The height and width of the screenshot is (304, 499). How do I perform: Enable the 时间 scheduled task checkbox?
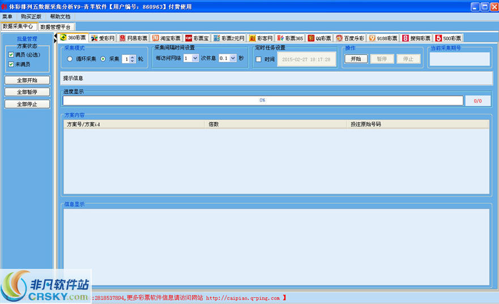point(258,59)
